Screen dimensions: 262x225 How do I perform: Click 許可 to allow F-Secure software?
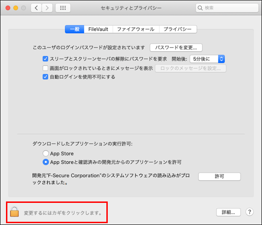pyautogui.click(x=219, y=176)
